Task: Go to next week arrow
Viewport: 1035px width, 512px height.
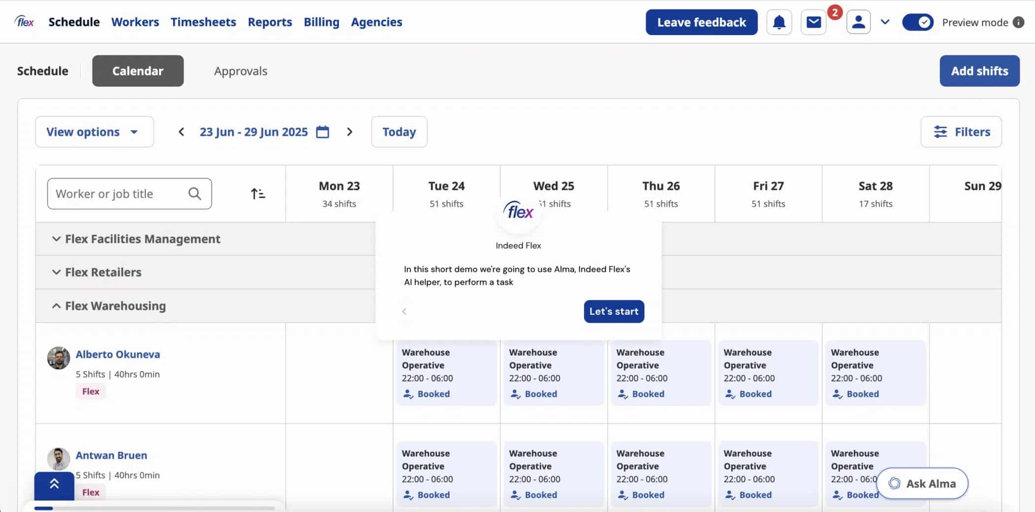Action: (x=349, y=132)
